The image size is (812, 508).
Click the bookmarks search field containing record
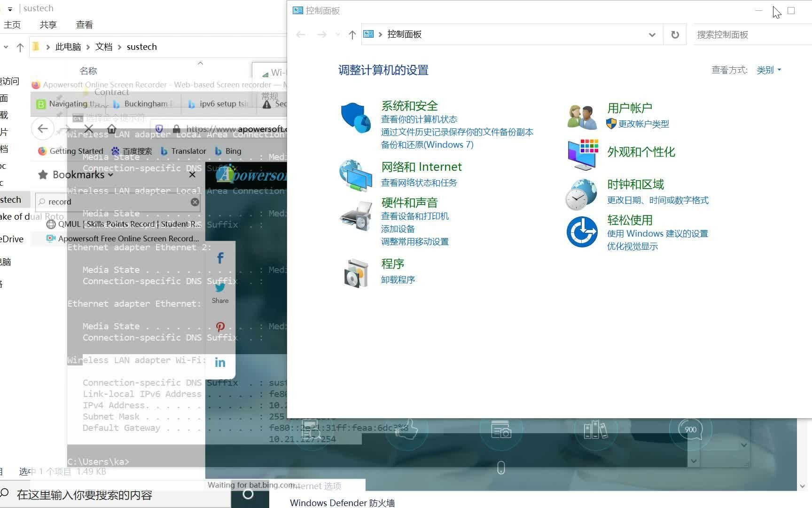[118, 202]
